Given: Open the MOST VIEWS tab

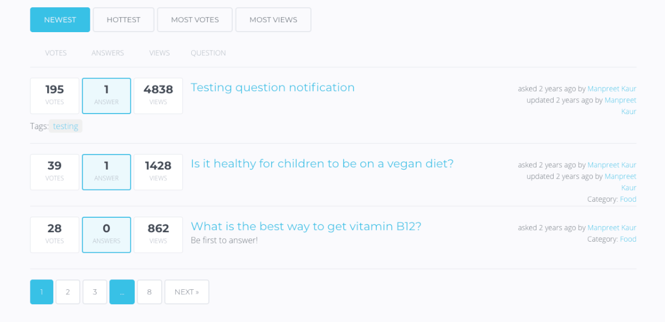Looking at the screenshot, I should coord(273,19).
